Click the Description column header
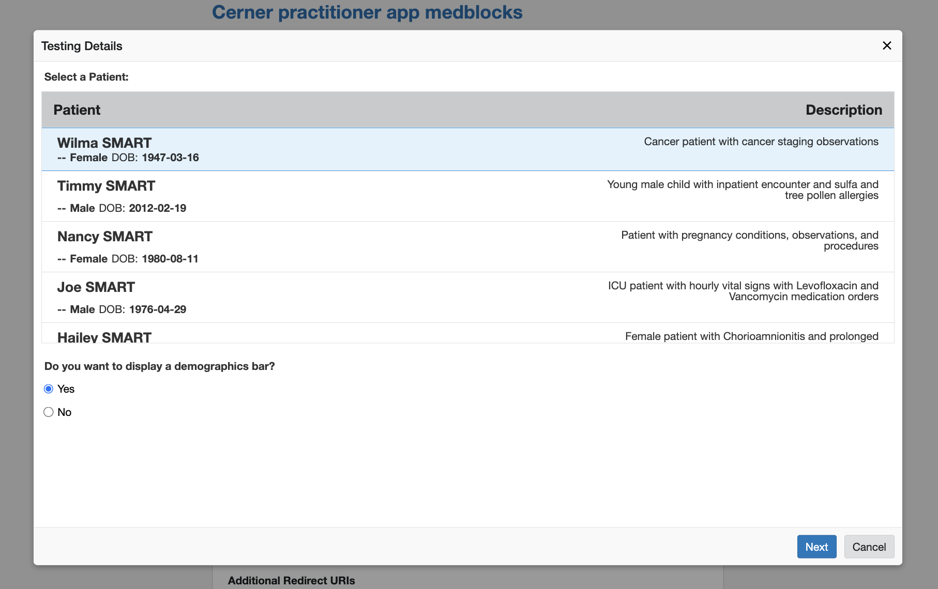Screen dimensions: 938x589 (x=844, y=110)
